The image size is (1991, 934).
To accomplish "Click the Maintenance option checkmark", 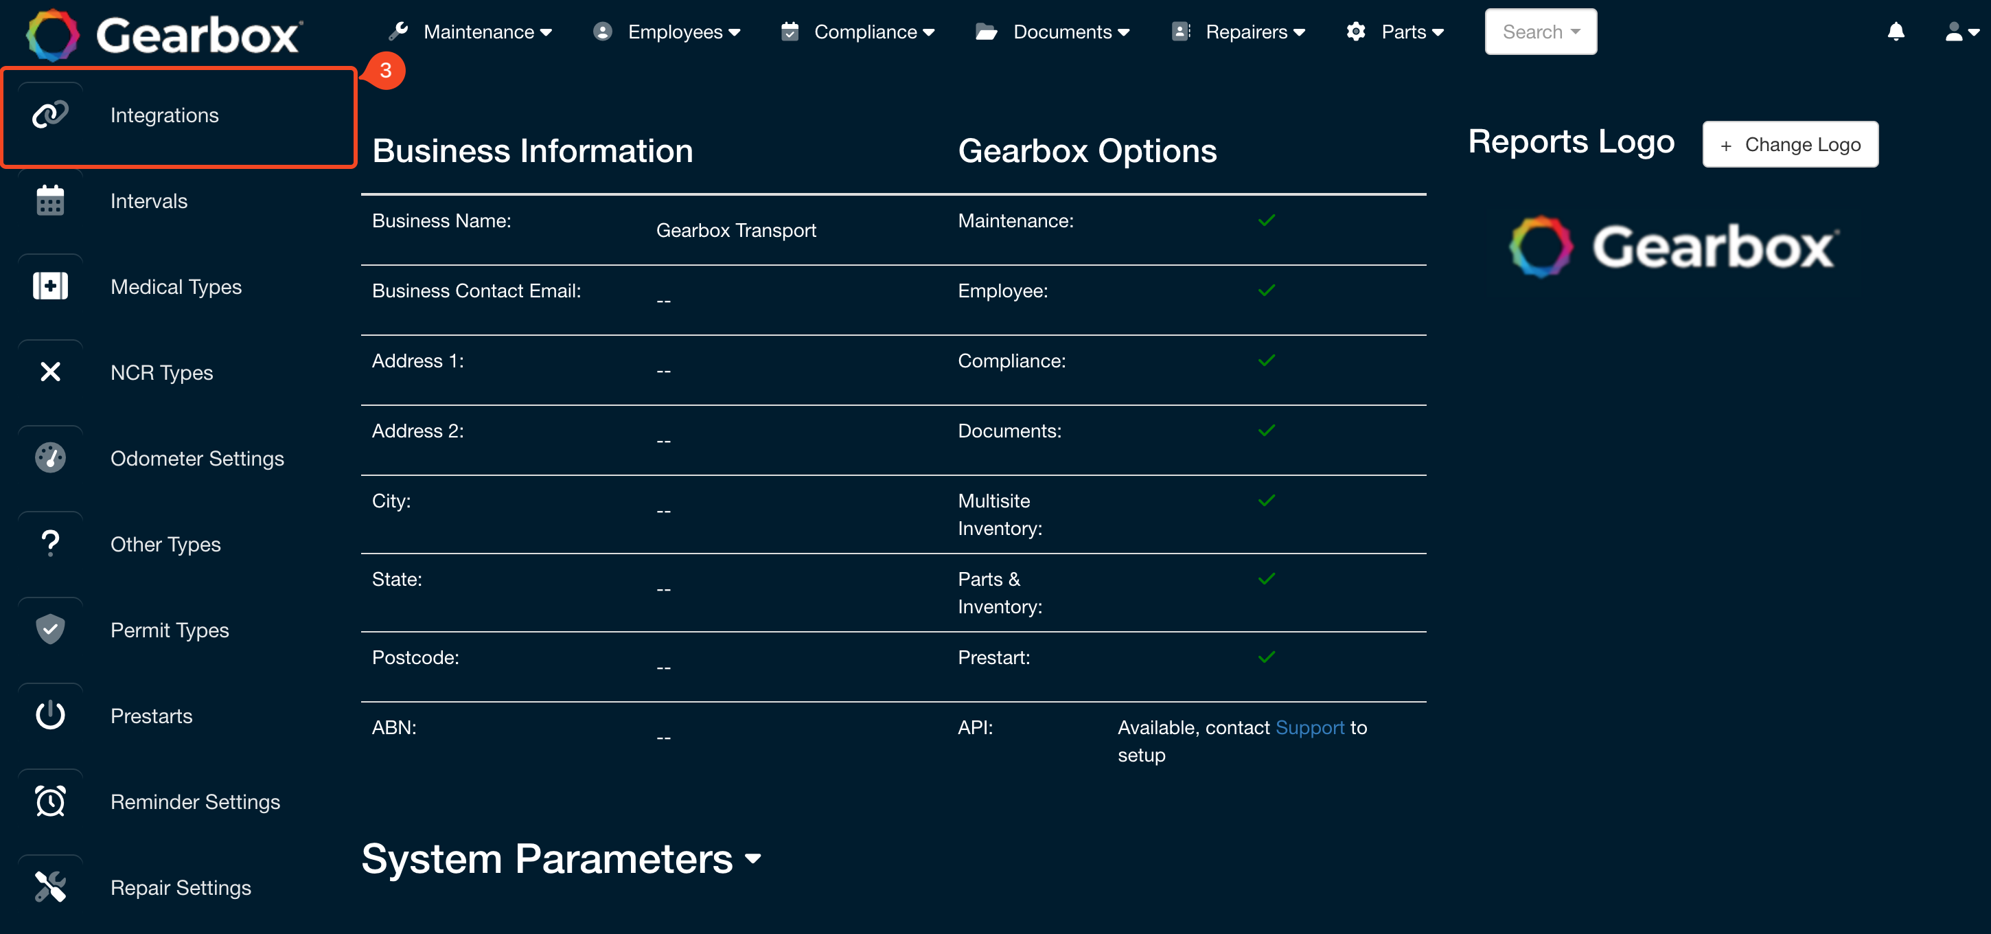I will click(1266, 220).
